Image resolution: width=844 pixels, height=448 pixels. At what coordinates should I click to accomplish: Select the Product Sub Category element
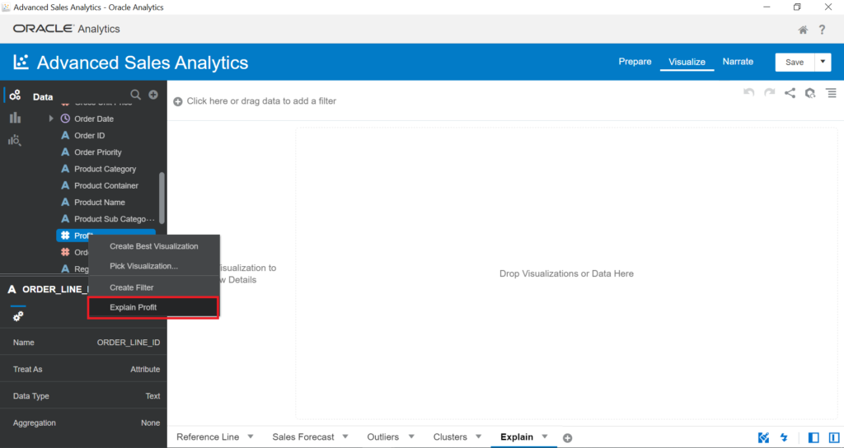tap(114, 219)
